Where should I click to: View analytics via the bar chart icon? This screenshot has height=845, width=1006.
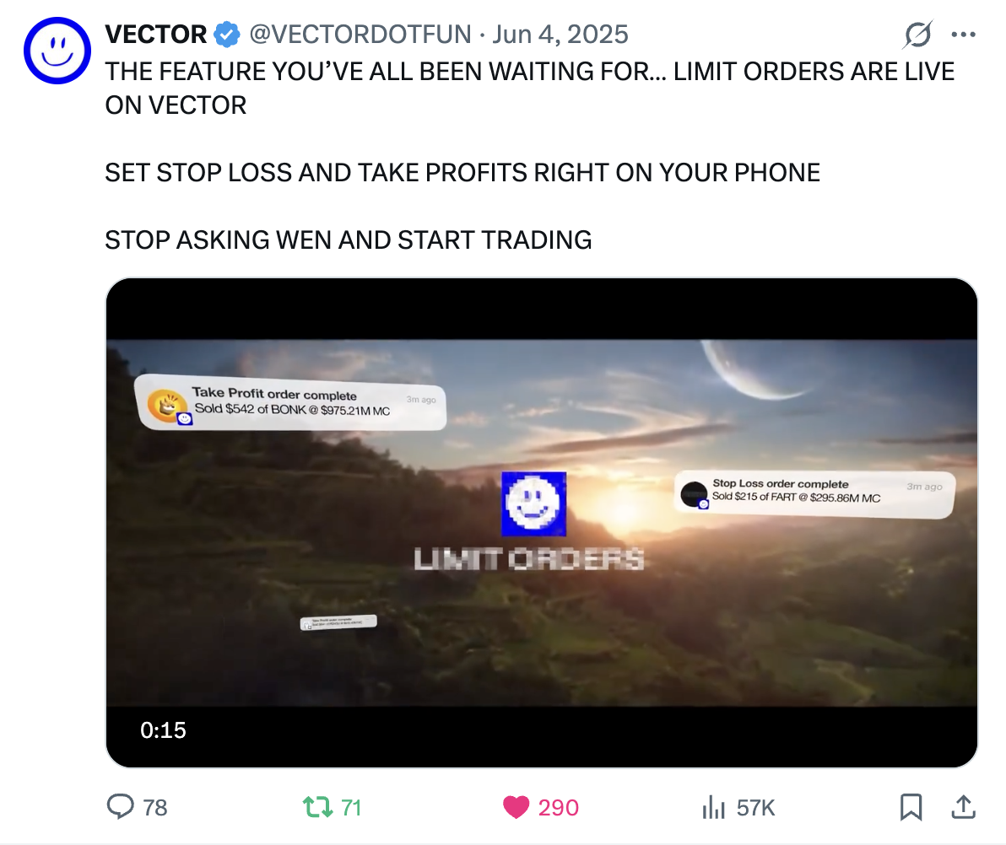(x=713, y=807)
